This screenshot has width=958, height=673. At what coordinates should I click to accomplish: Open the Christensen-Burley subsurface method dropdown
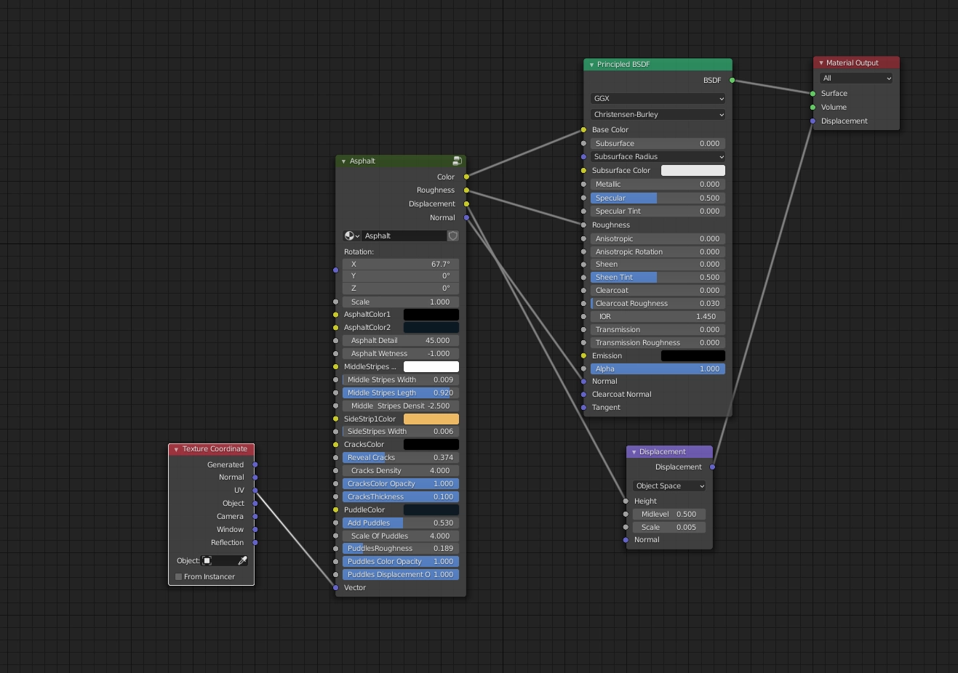click(x=658, y=115)
